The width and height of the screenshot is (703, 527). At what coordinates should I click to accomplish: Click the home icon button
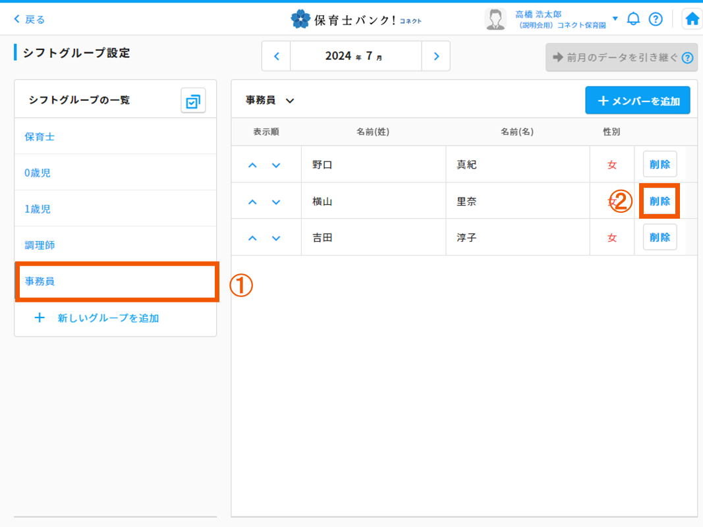(692, 19)
